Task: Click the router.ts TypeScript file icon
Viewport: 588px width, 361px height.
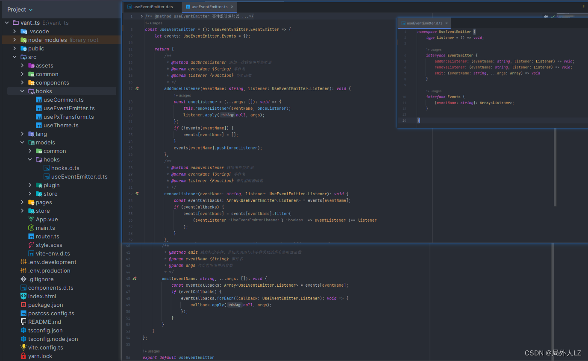Action: click(x=31, y=236)
